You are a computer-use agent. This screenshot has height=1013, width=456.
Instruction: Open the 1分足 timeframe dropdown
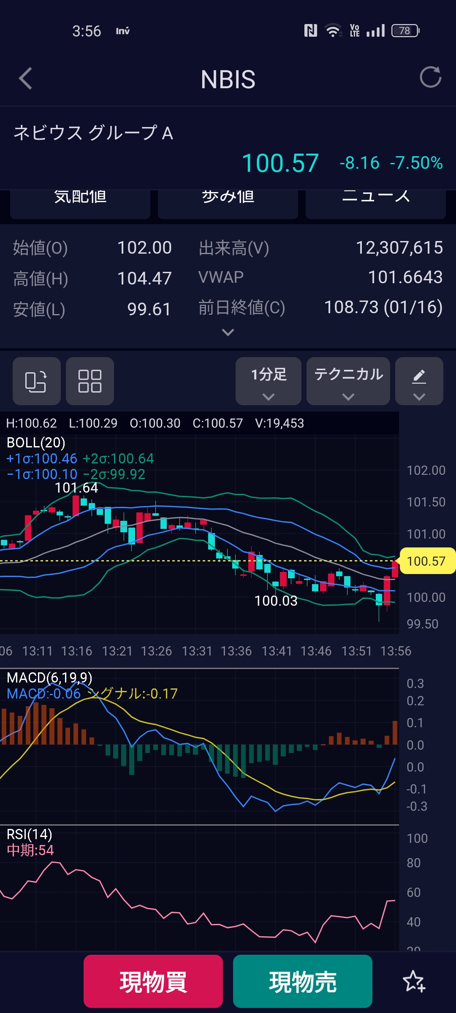269,381
